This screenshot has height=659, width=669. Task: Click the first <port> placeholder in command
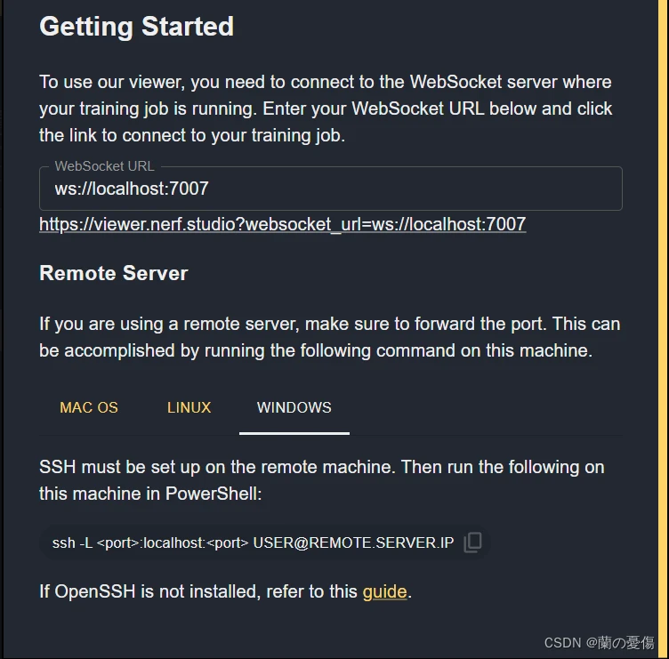coord(117,542)
